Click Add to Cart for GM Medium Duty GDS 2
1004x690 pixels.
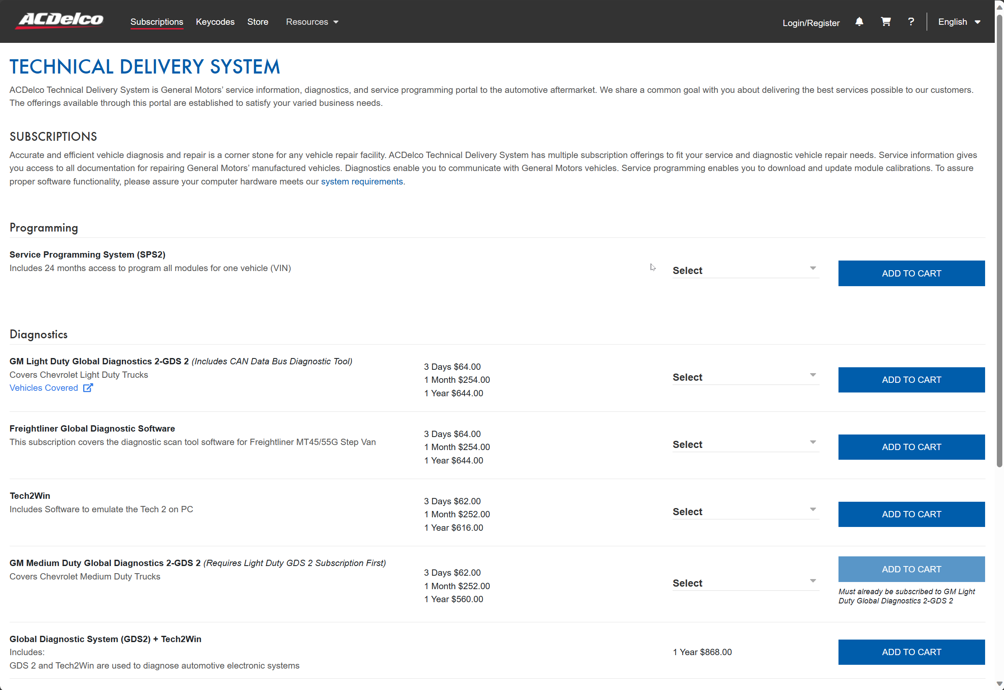point(911,569)
